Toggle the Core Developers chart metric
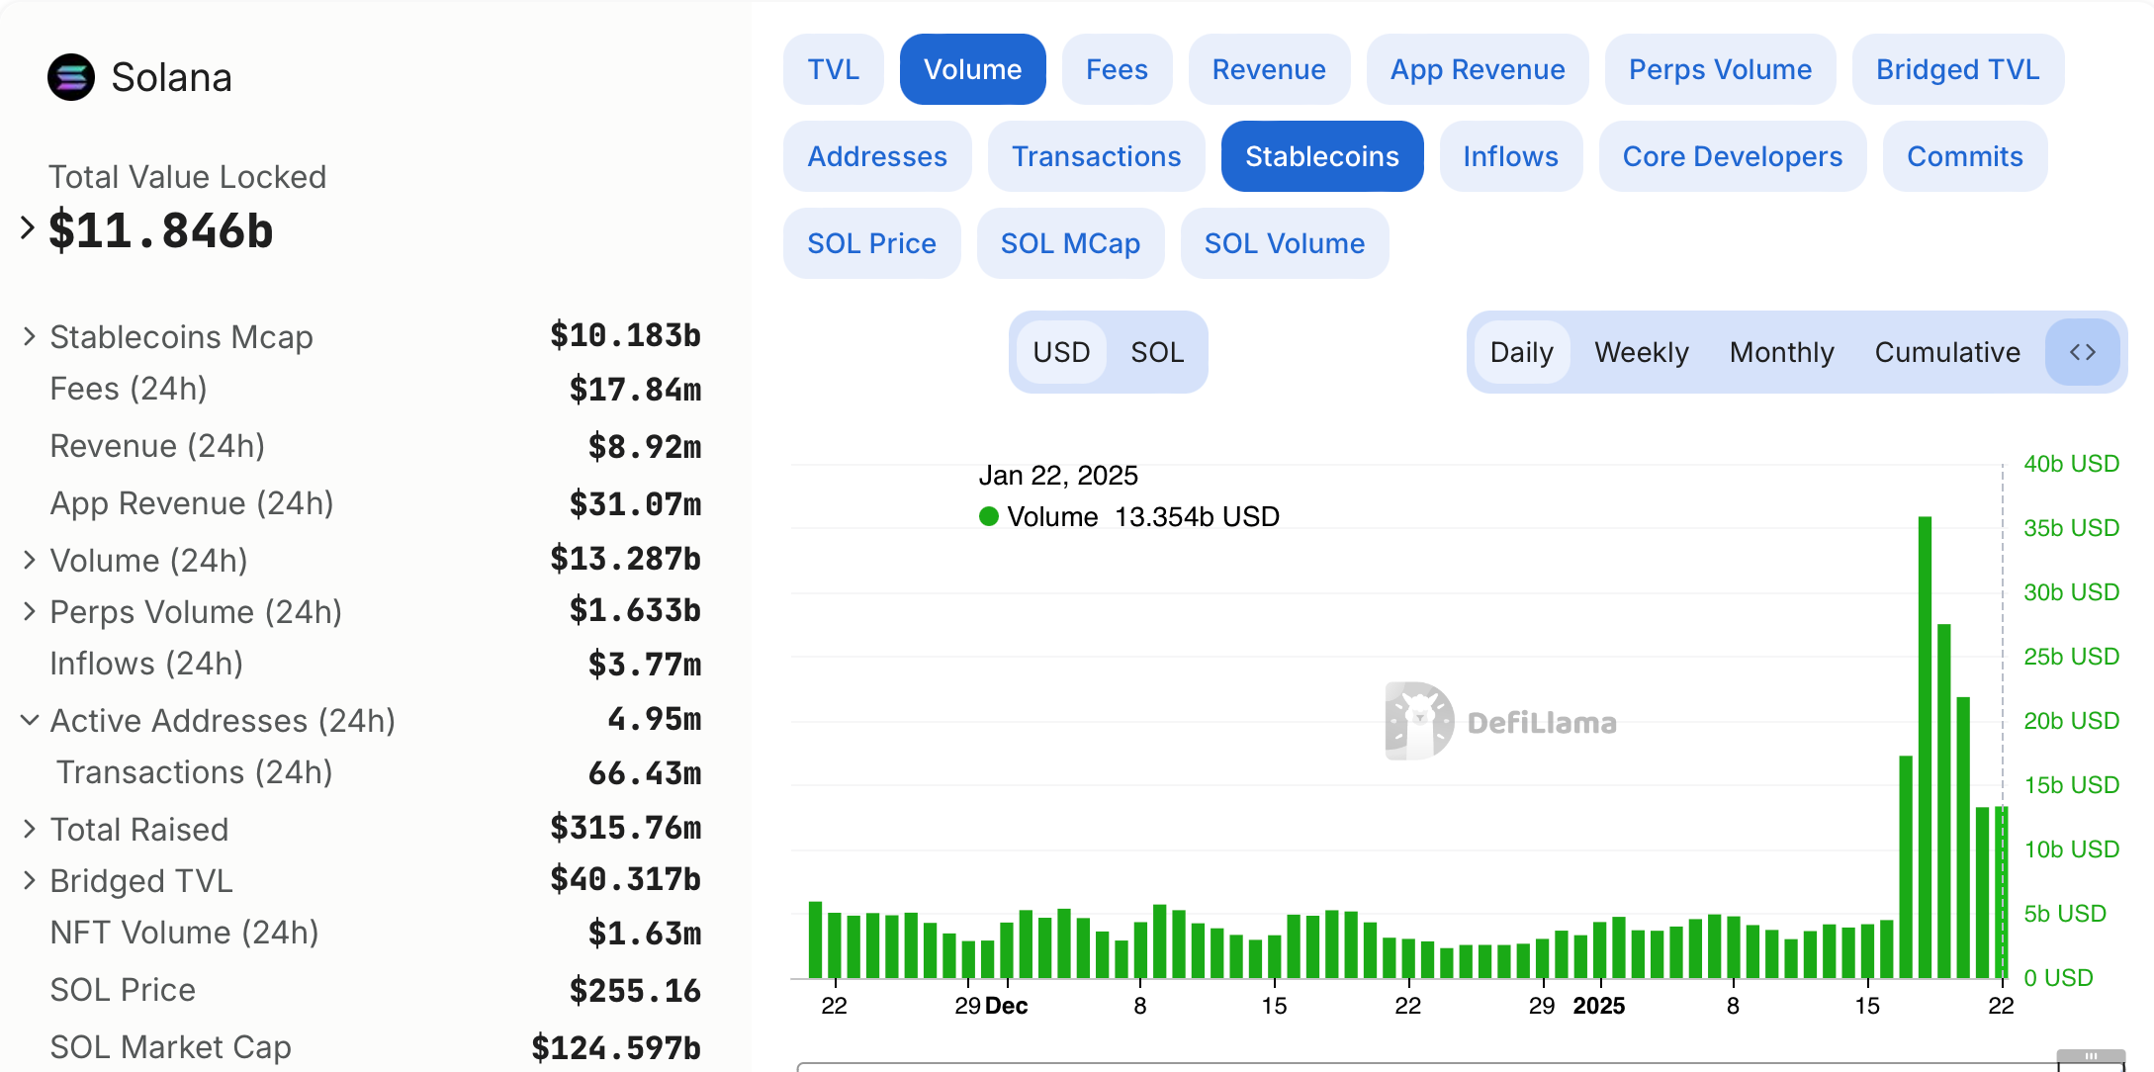The height and width of the screenshot is (1072, 2154). [x=1733, y=156]
